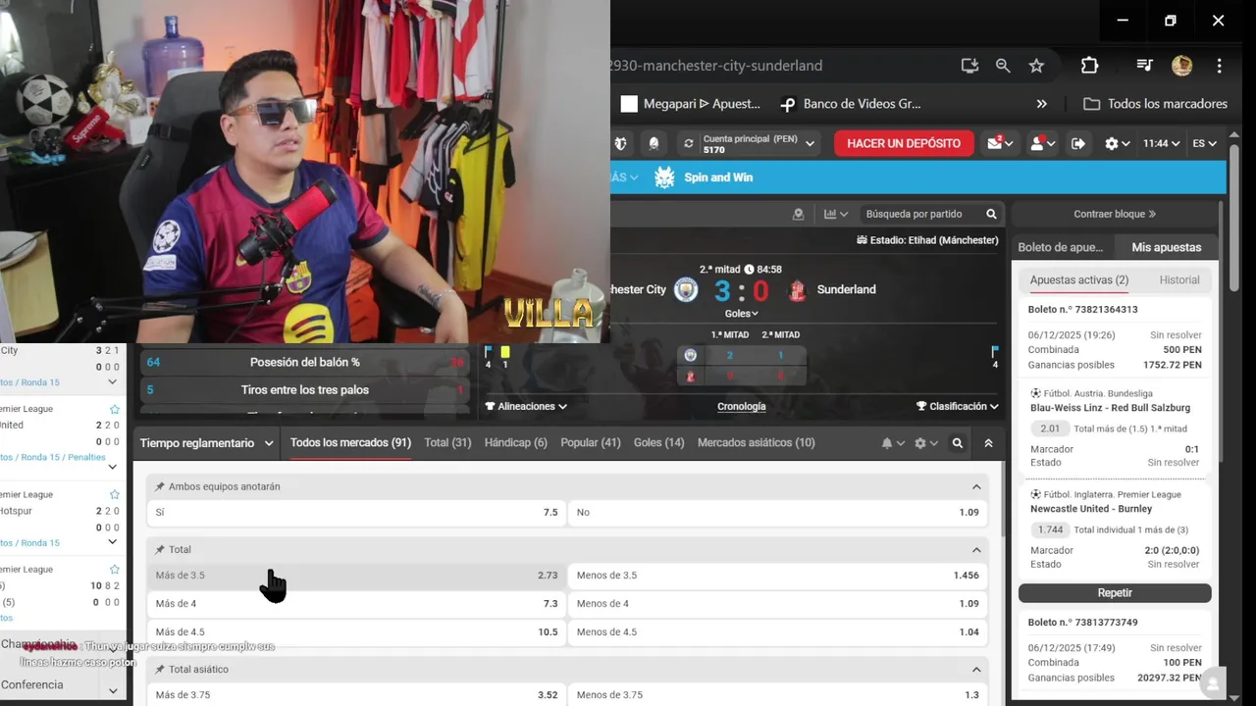Screen dimensions: 1256x706
Task: Select Más de 4.5 odds 10.5
Action: coord(356,632)
